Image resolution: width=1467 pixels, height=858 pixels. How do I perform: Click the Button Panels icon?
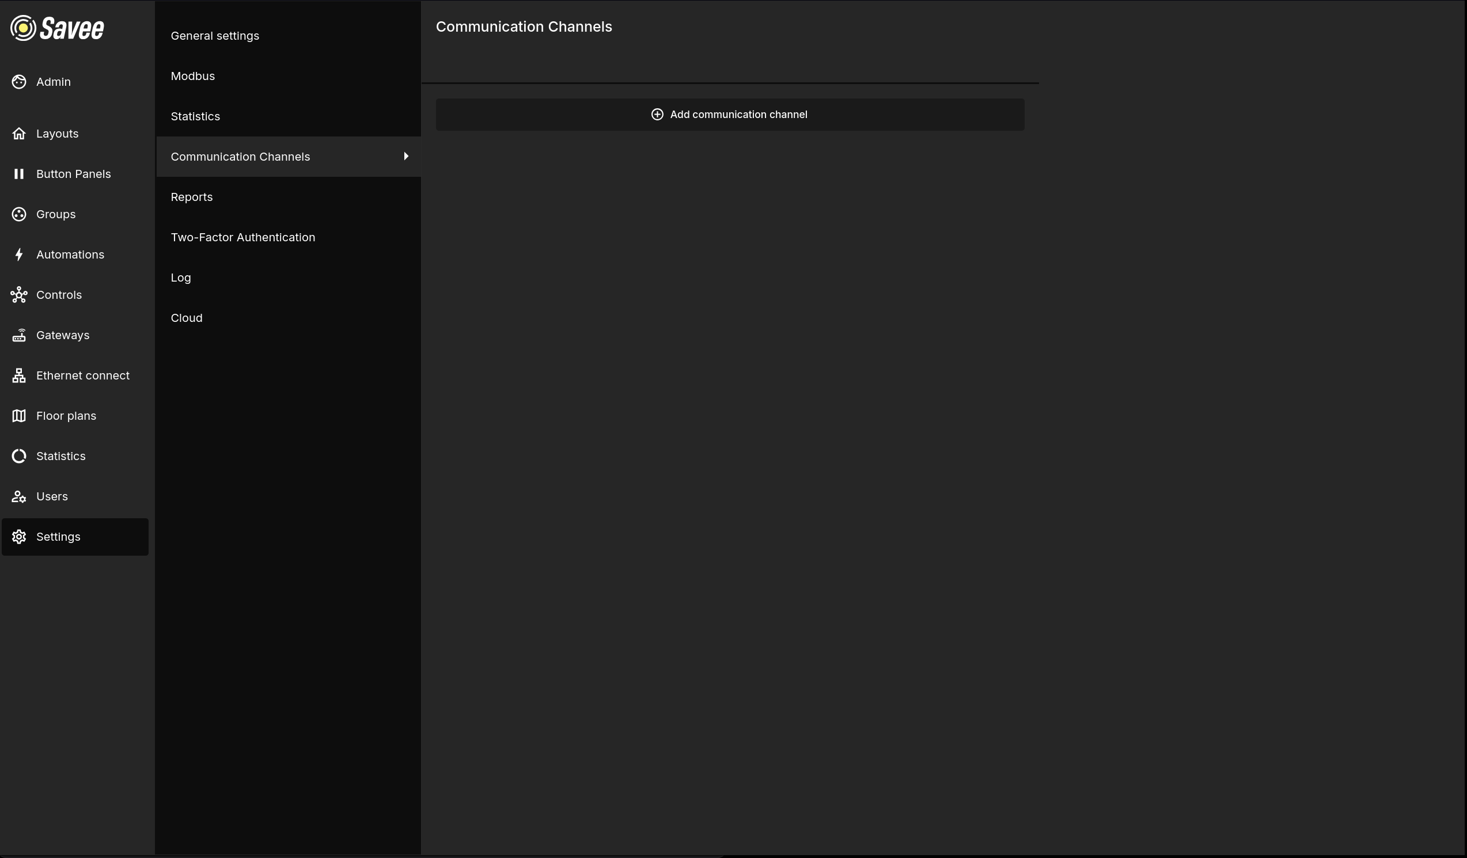point(18,174)
